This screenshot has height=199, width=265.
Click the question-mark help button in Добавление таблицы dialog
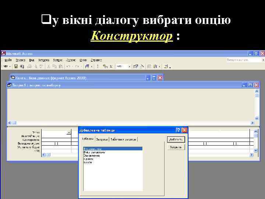[178, 130]
